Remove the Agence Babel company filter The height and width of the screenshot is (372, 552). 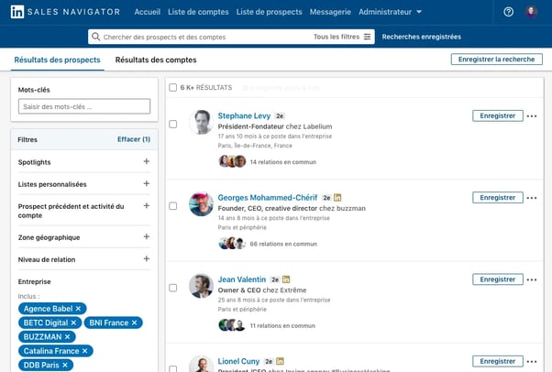79,309
